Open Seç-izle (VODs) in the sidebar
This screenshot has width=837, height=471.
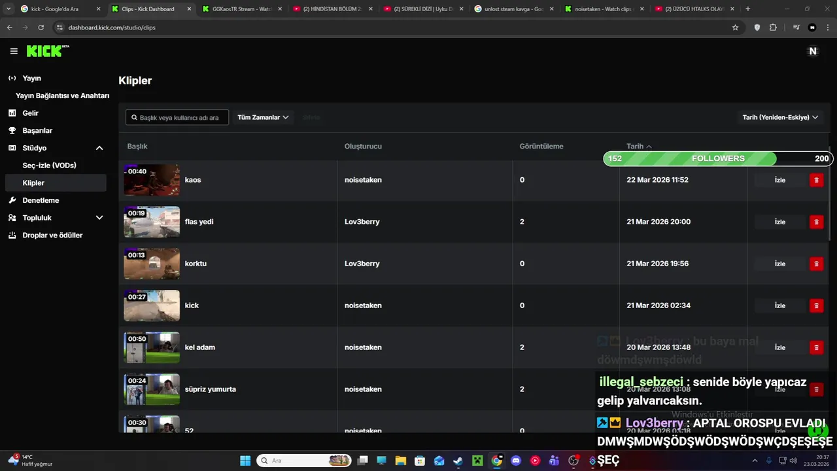(49, 166)
